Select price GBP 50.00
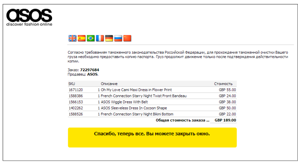 point(227,108)
